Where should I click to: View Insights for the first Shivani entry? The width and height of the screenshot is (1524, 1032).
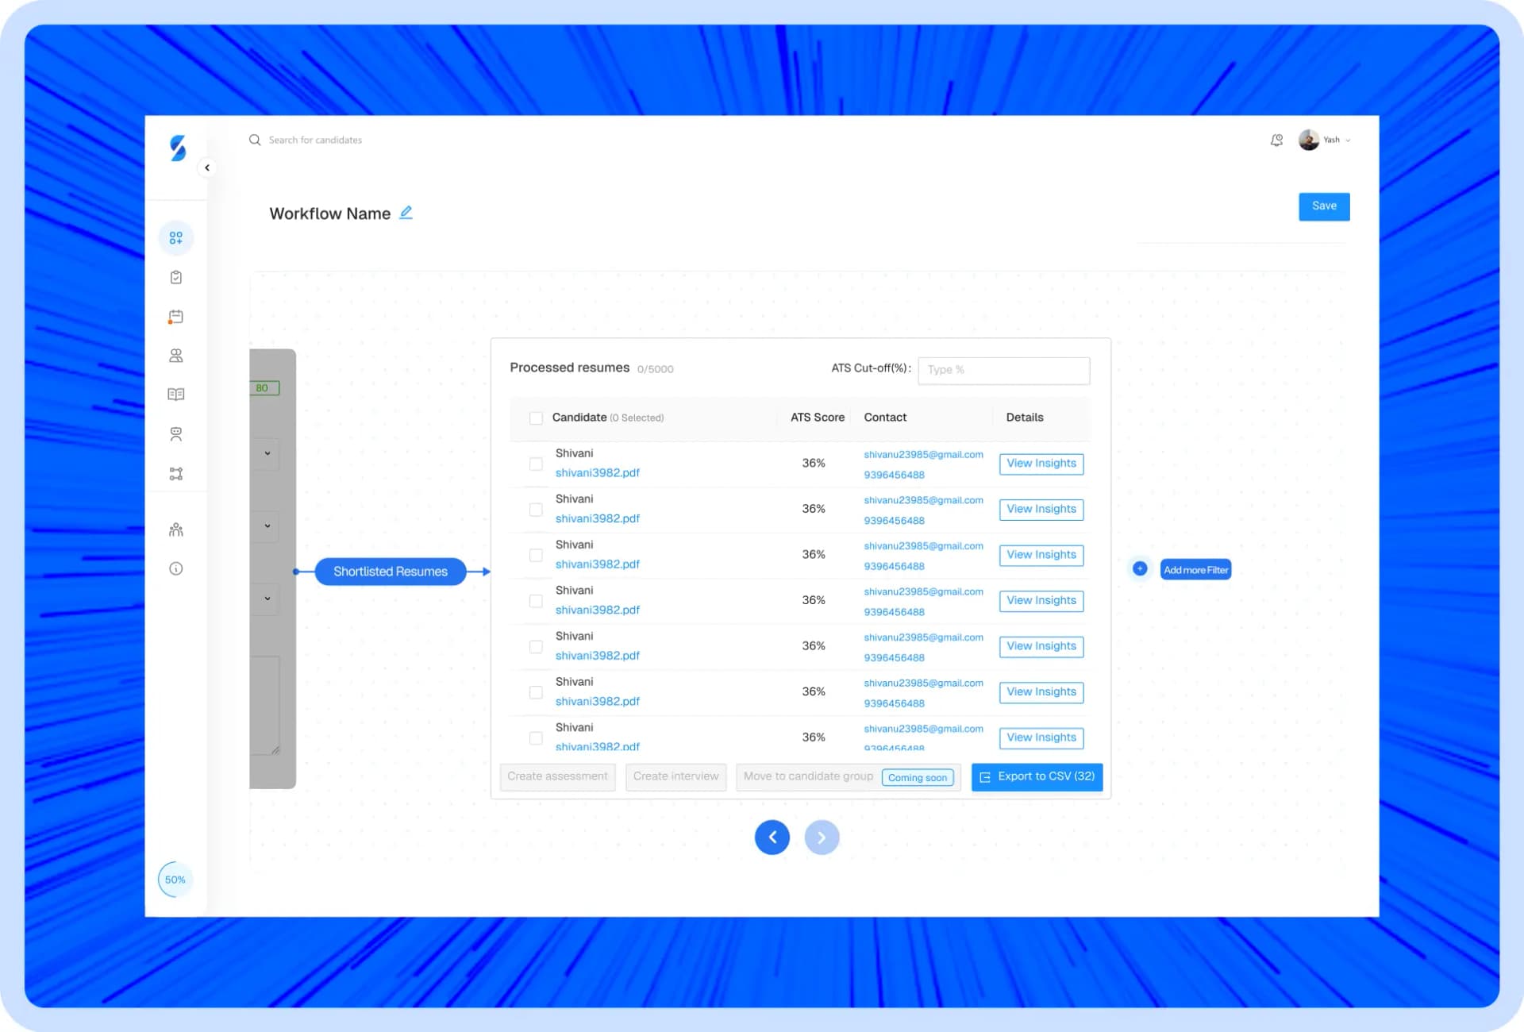(1041, 464)
